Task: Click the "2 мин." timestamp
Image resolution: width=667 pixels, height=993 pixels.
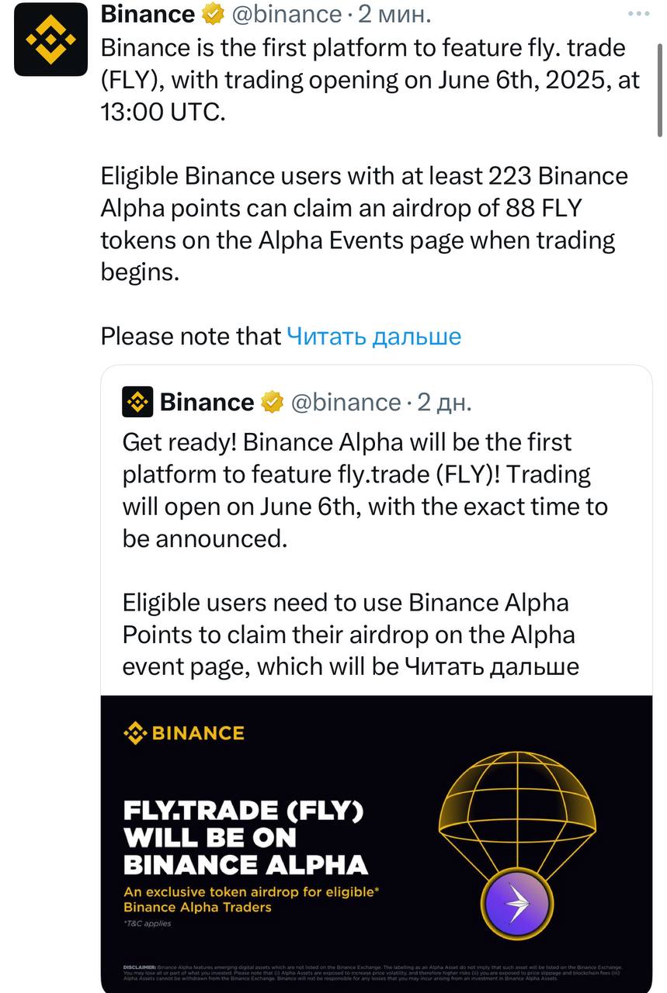Action: [394, 14]
